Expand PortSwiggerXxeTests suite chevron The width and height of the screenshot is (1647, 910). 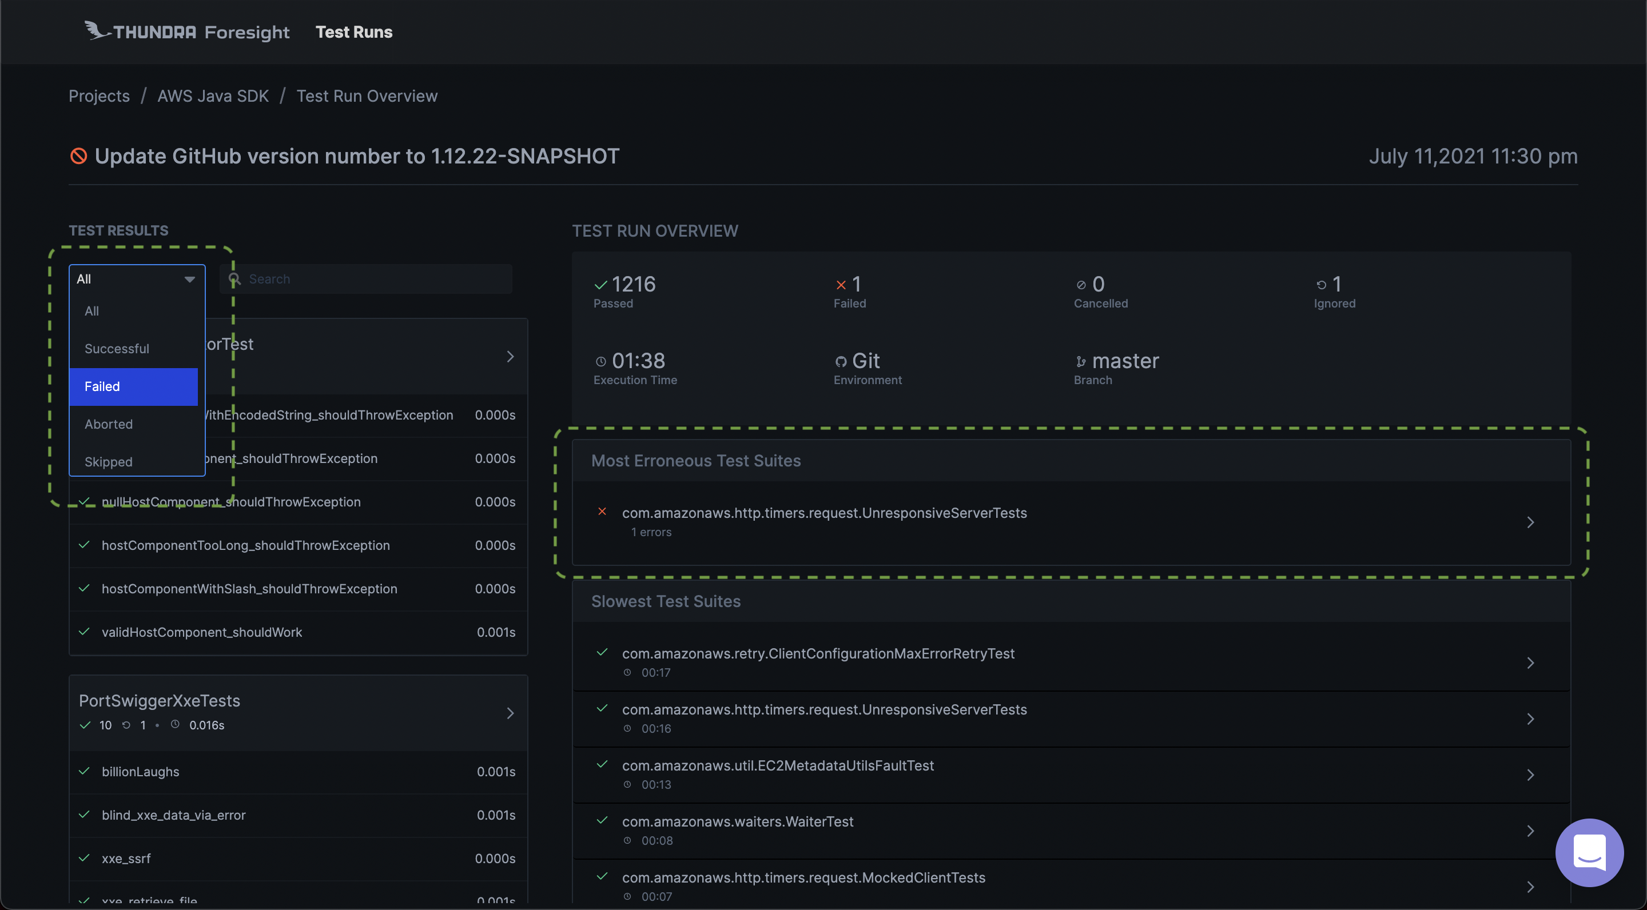point(510,713)
